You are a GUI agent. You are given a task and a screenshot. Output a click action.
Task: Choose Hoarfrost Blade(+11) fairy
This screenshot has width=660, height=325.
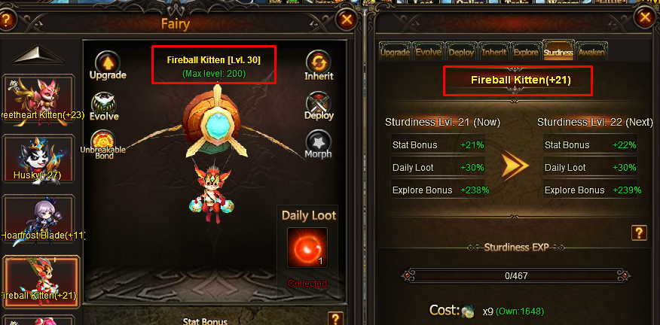click(38, 219)
